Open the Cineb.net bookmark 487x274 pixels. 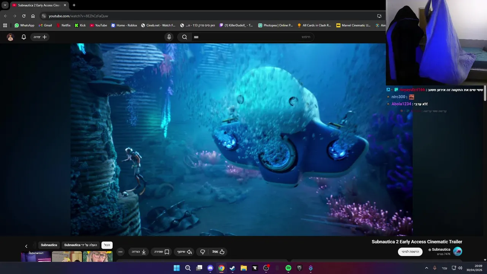tap(158, 25)
